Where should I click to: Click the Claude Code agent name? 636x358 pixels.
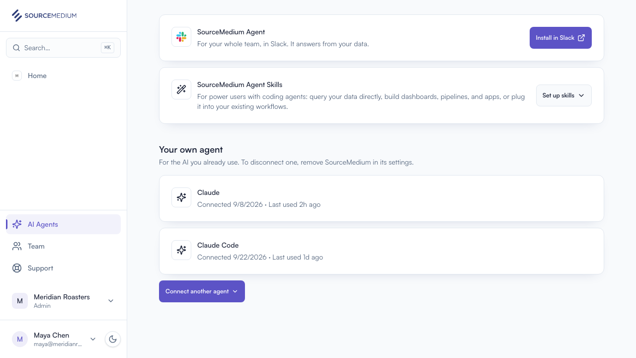[218, 245]
